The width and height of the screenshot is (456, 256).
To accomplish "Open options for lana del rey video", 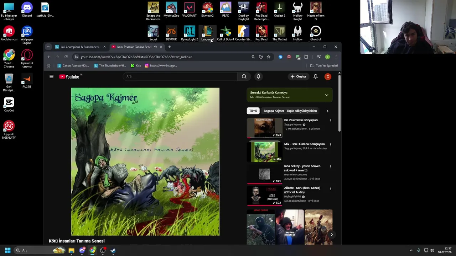I will tap(331, 167).
